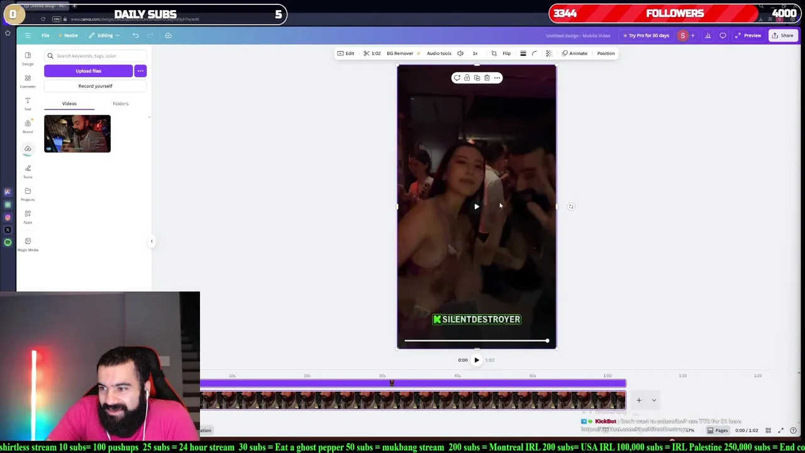Open the 1x playback speed option

(475, 53)
